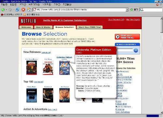Click the Reload page toolbar icon

coord(18,10)
